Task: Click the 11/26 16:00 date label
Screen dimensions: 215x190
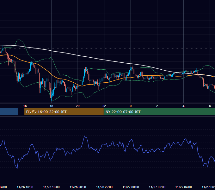Action: [x=25, y=187]
